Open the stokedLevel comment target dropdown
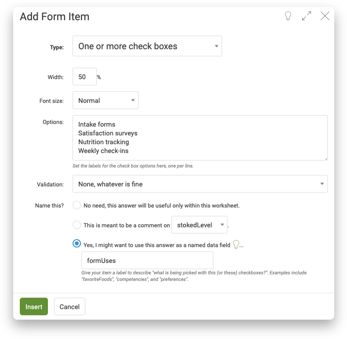 199,225
